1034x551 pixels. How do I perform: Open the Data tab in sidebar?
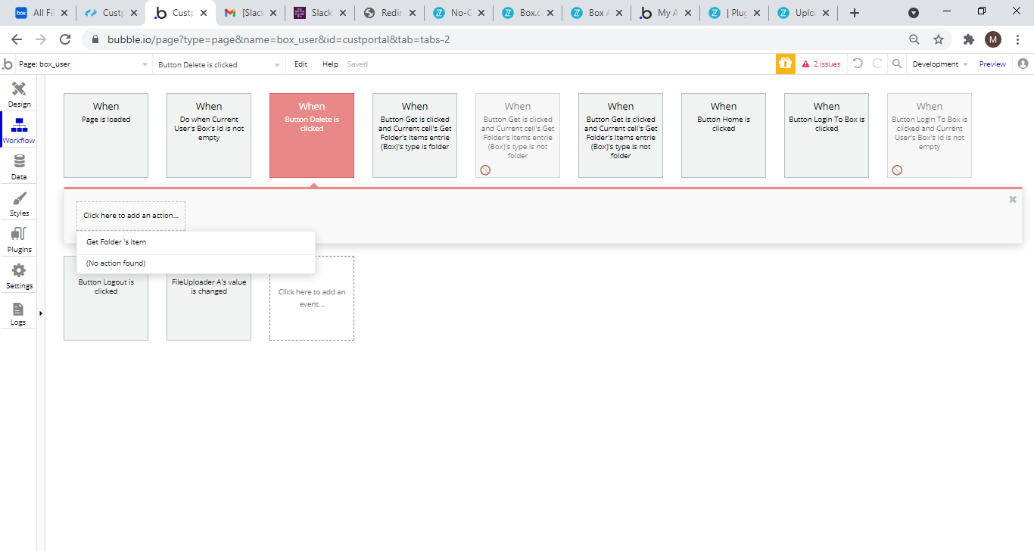click(x=19, y=167)
